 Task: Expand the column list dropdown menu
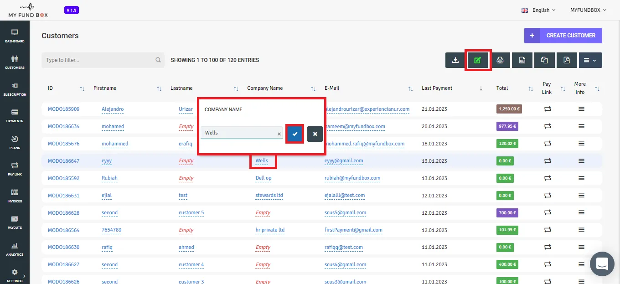click(x=590, y=60)
